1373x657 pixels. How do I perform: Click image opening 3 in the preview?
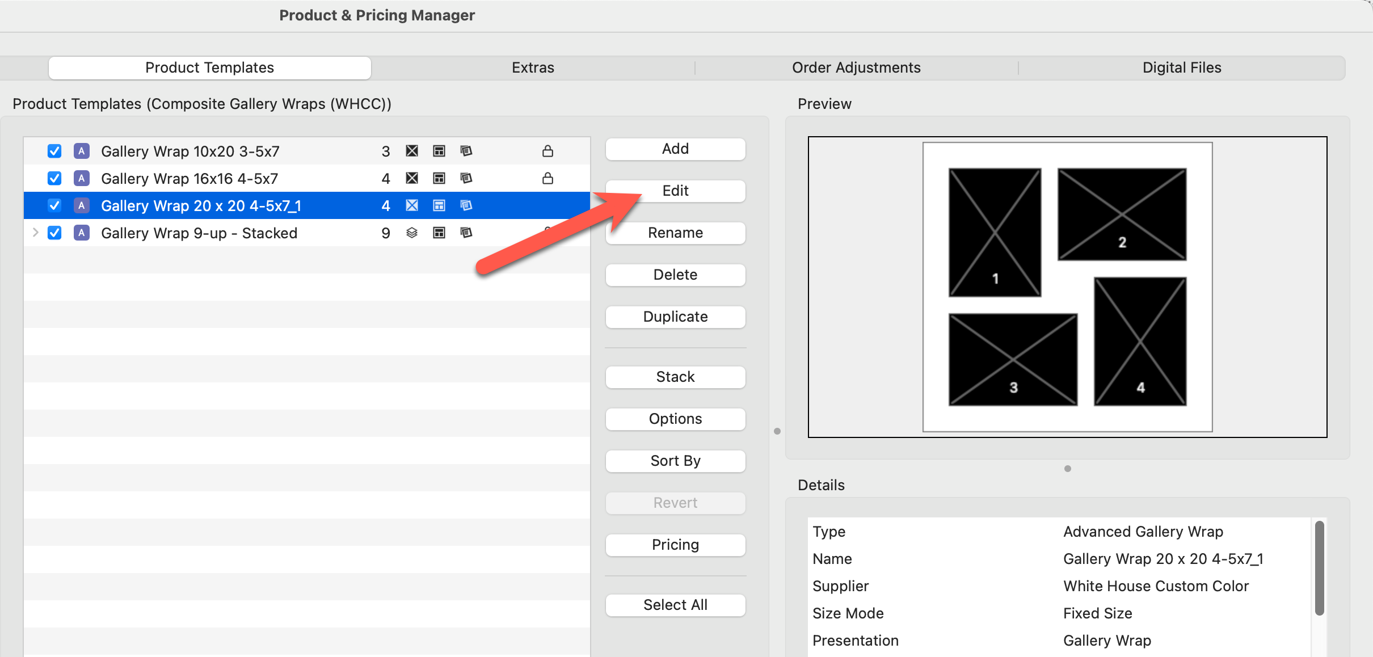[1013, 359]
